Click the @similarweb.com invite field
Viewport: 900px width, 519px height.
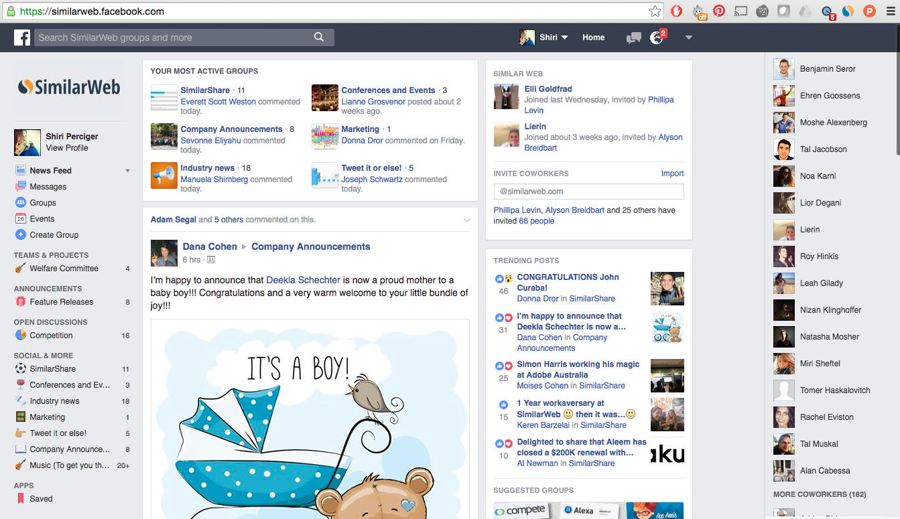point(589,192)
